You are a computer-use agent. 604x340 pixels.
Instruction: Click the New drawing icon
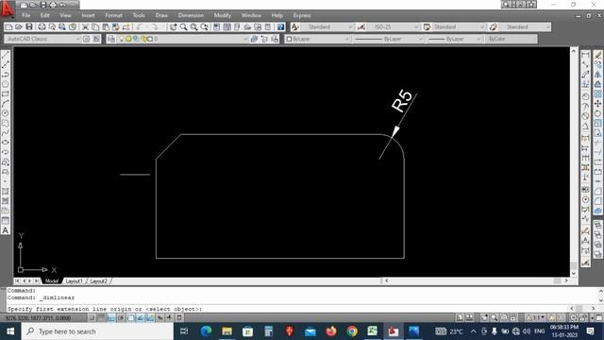tap(8, 27)
